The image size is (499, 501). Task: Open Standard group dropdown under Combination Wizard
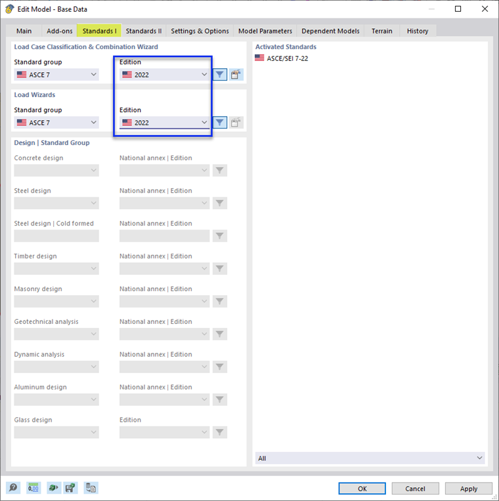[x=56, y=75]
